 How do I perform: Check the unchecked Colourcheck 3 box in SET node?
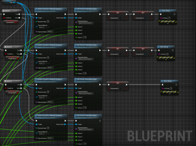[x=120, y=89]
